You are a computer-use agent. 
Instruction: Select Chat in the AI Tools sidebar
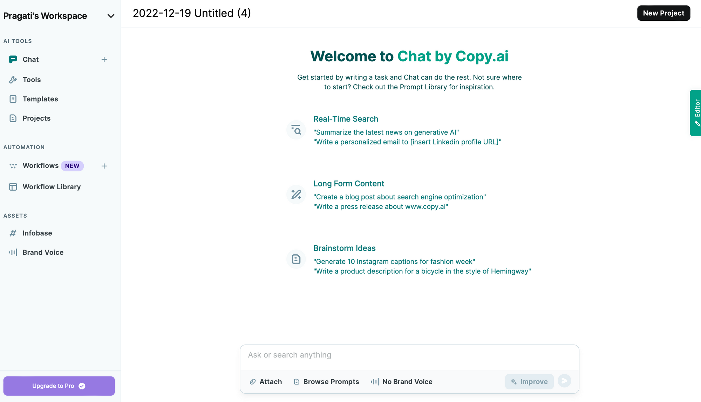tap(30, 59)
